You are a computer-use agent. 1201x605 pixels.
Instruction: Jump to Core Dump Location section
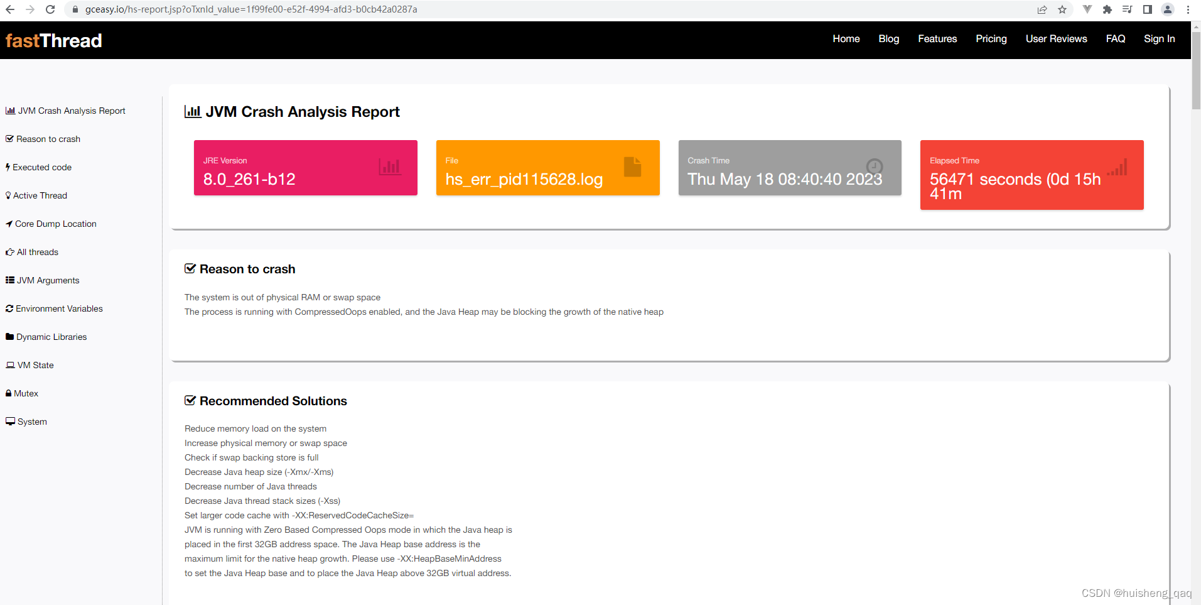point(51,224)
